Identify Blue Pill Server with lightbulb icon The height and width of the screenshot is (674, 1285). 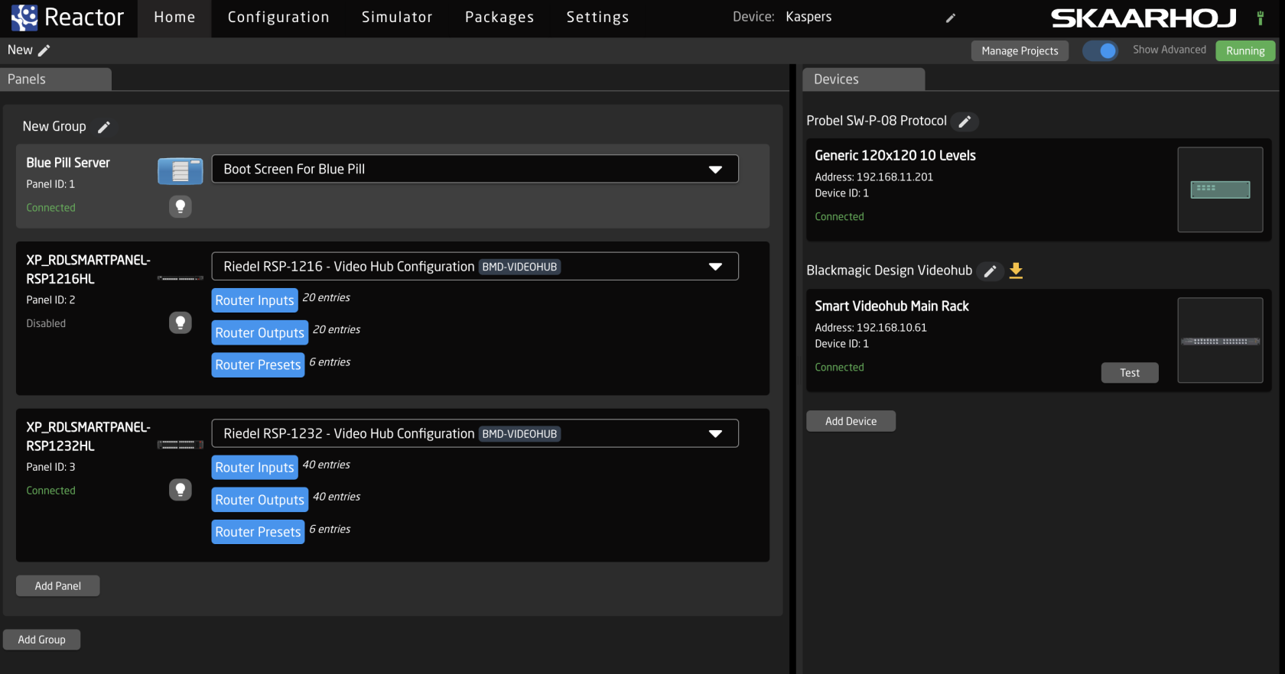click(181, 206)
